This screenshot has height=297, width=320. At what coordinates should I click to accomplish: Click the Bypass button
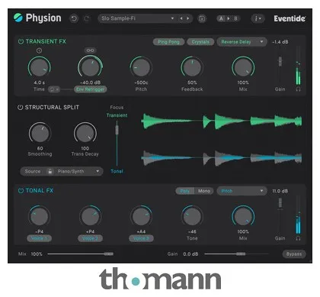point(294,254)
